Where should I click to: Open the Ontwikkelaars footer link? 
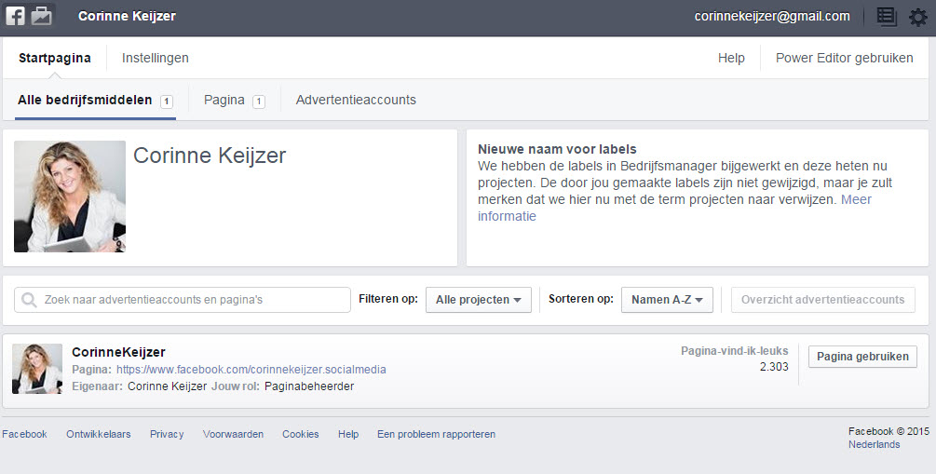(x=99, y=434)
